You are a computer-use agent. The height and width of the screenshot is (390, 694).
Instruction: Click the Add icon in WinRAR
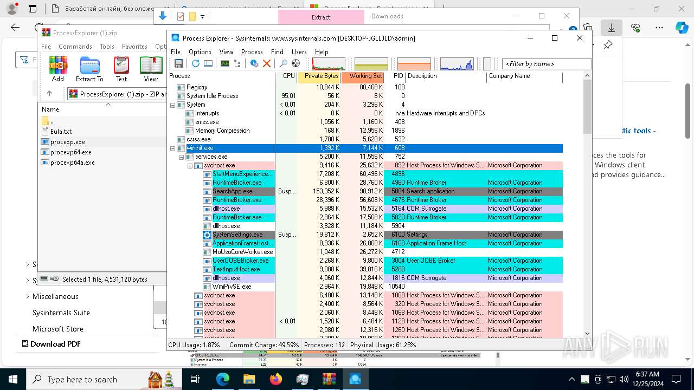coord(58,69)
